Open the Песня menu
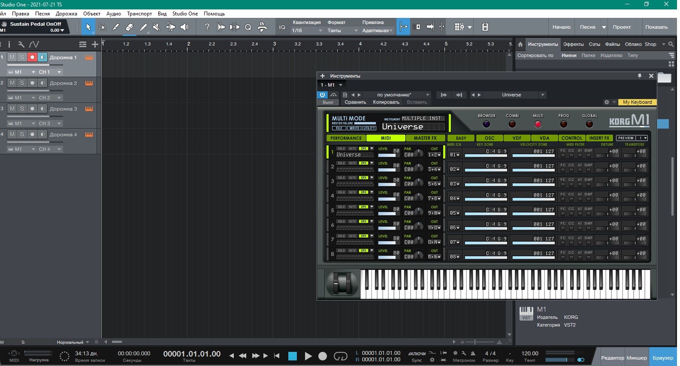The height and width of the screenshot is (366, 680). click(42, 14)
